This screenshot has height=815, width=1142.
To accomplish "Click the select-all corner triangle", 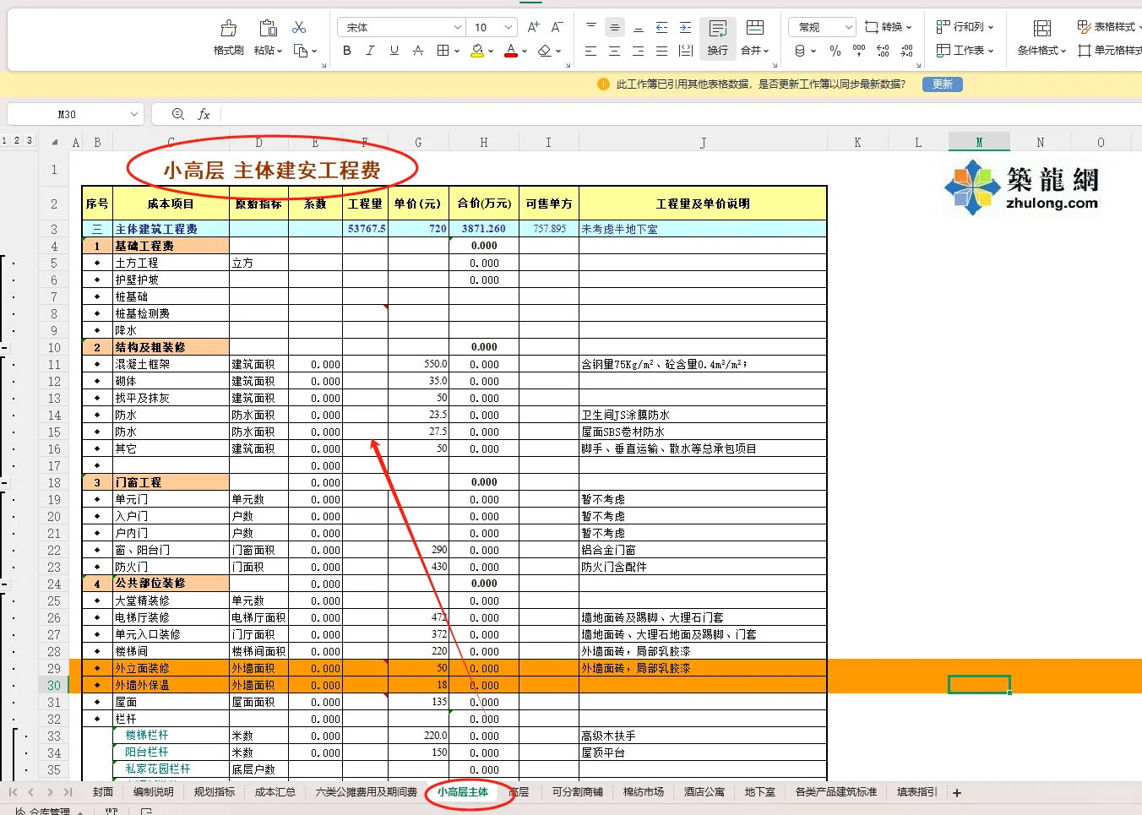I will [x=55, y=143].
